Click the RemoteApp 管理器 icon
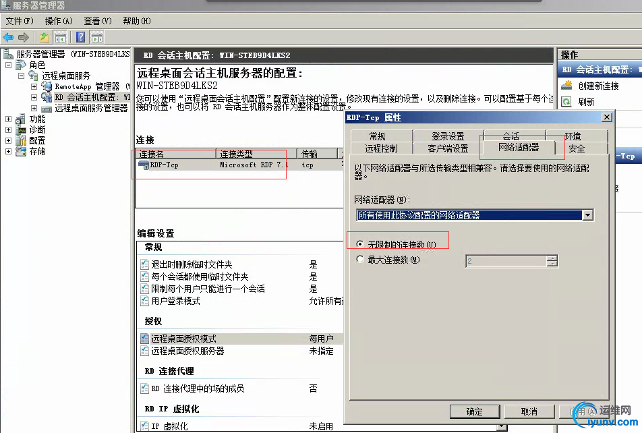 47,86
